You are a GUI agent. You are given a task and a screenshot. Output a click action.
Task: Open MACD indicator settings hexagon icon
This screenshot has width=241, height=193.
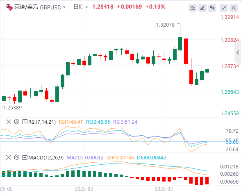[16, 157]
